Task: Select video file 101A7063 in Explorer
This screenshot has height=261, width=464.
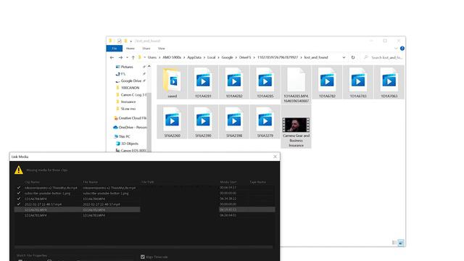Action: coord(389,83)
